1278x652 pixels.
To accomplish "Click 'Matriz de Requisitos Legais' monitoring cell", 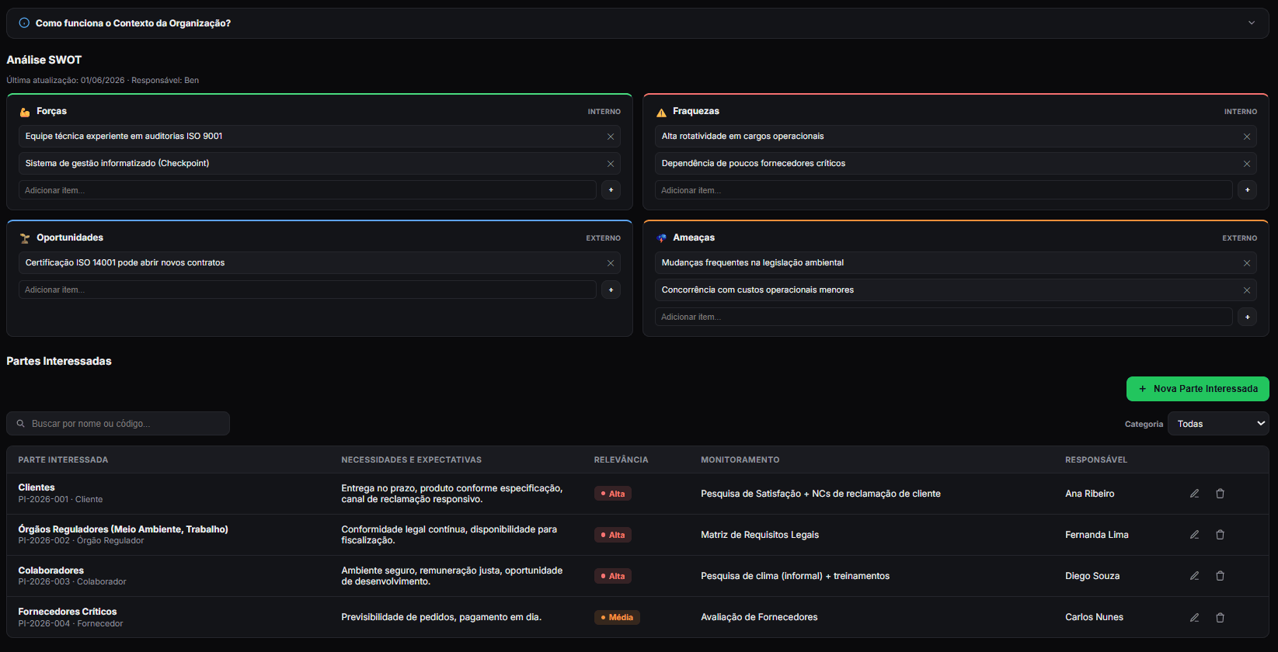I will (760, 535).
